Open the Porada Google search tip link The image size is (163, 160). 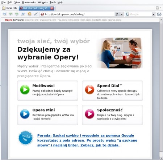click(87, 140)
